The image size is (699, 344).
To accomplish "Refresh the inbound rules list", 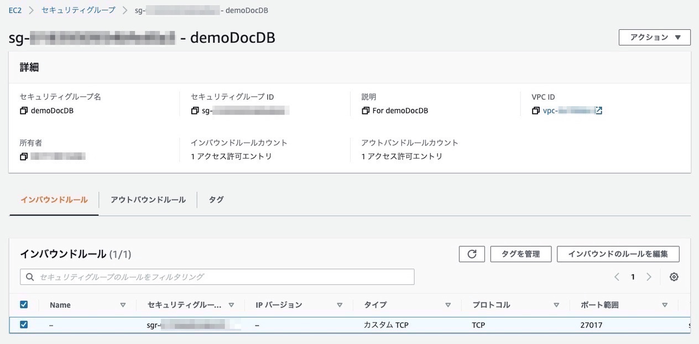I will [472, 254].
